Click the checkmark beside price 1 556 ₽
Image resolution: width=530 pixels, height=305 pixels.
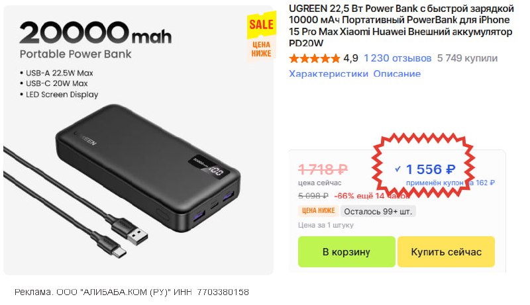[x=397, y=169]
